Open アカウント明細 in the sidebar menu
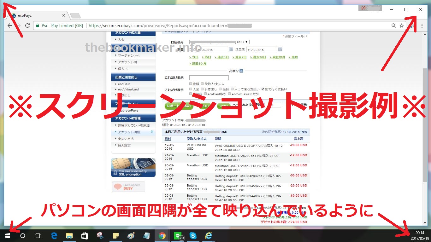 click(x=129, y=132)
